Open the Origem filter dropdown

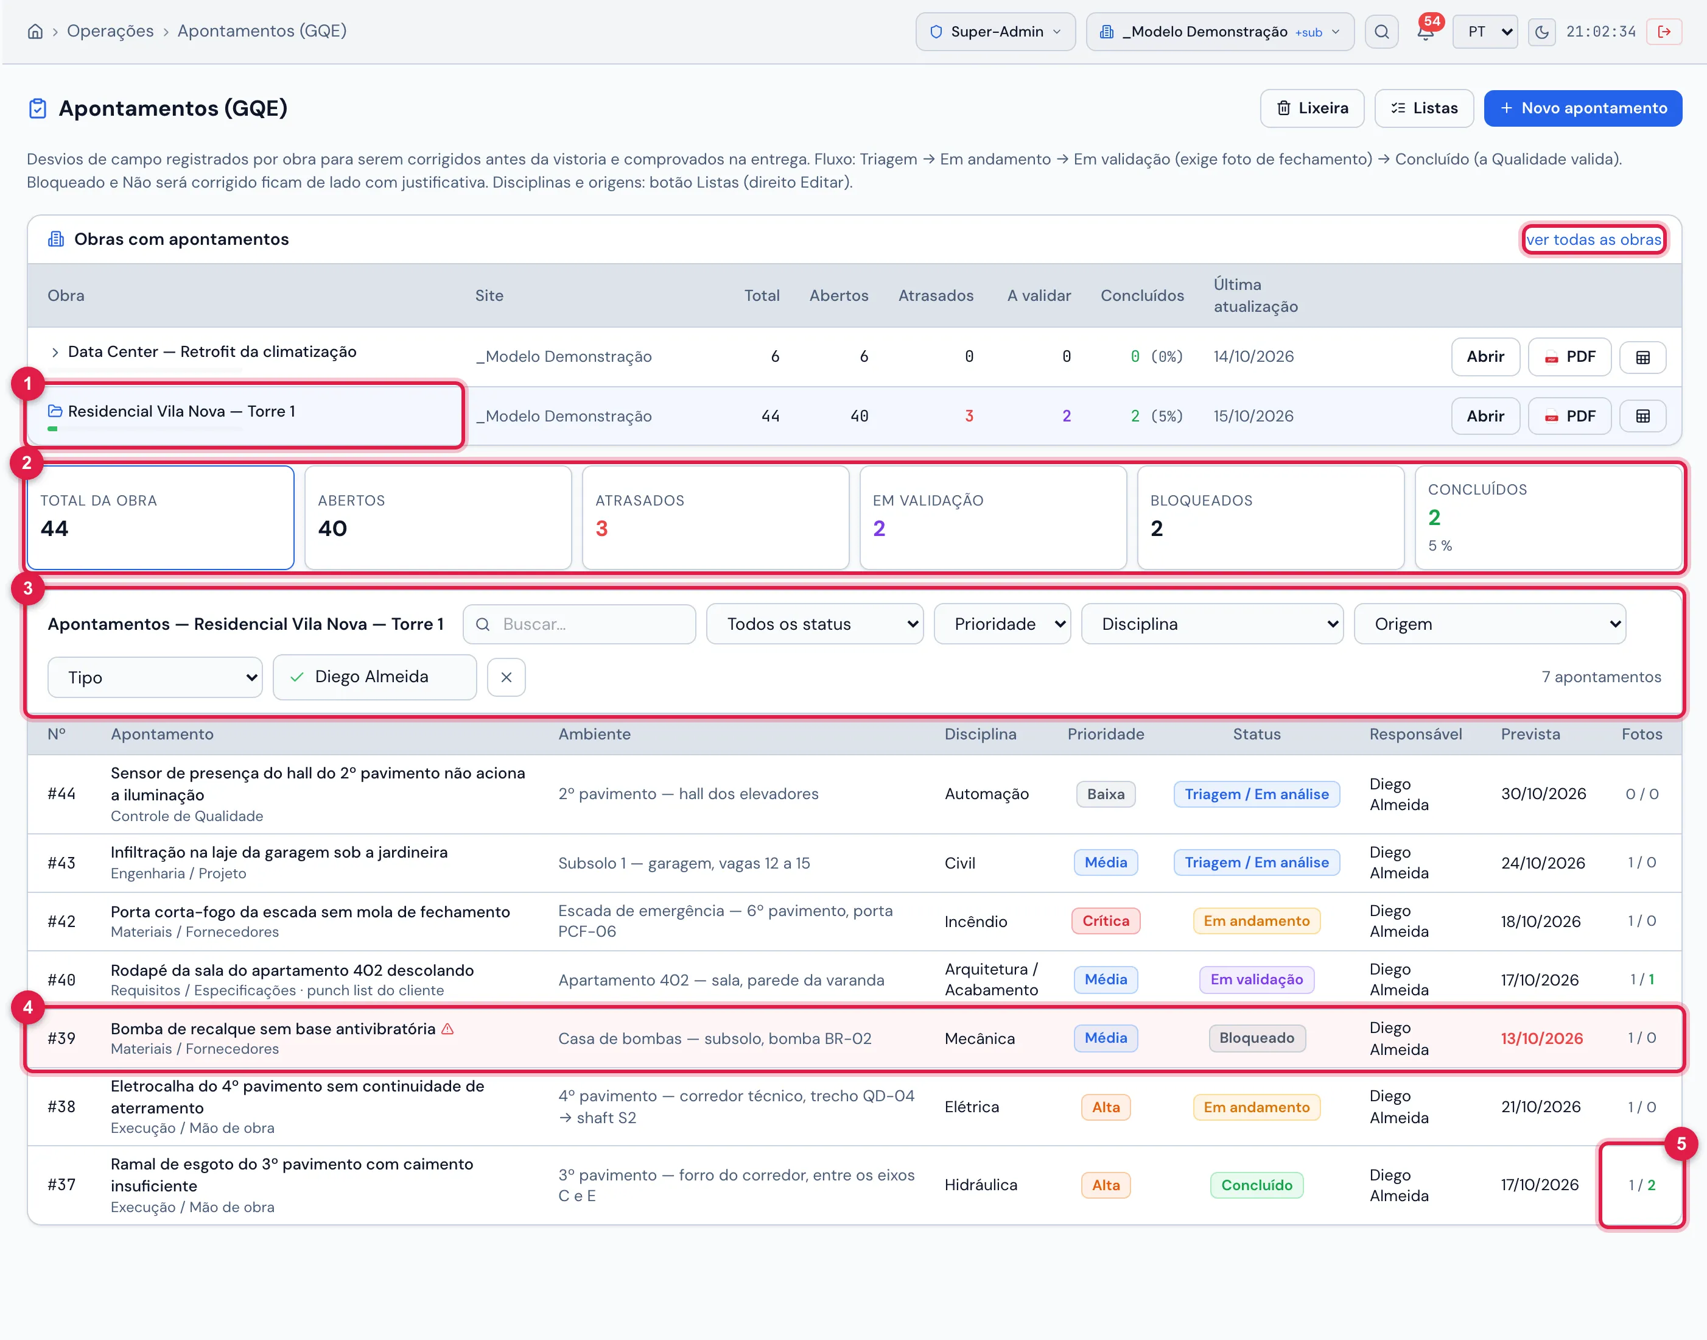(x=1490, y=624)
